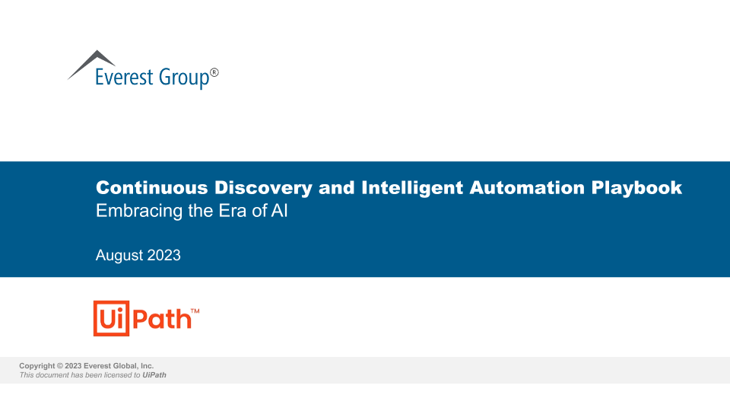Click bold UiPath name in footer
730x411 pixels.
[x=154, y=375]
